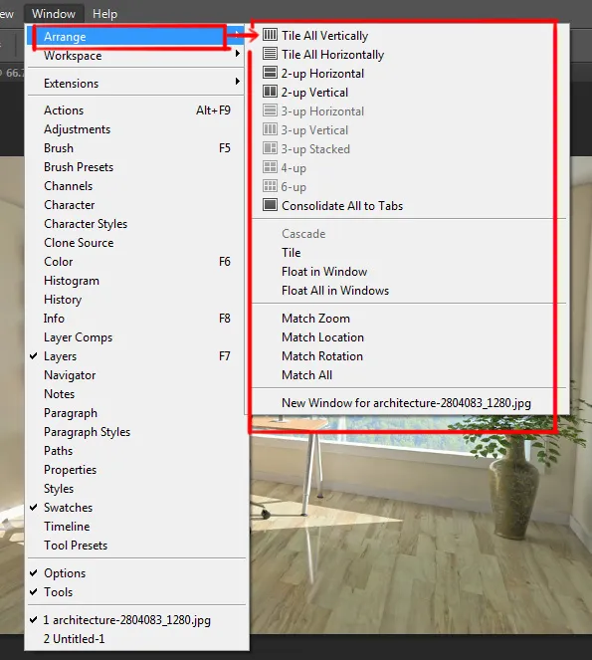Click the 2-up Vertical layout icon

click(x=270, y=92)
